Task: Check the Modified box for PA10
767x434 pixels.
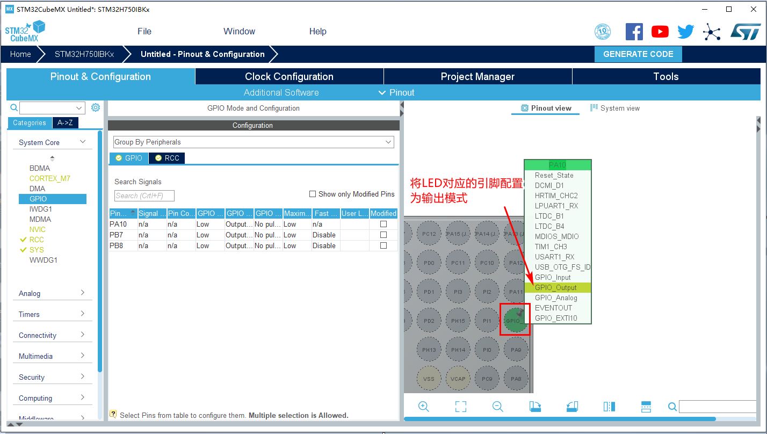Action: coord(383,224)
